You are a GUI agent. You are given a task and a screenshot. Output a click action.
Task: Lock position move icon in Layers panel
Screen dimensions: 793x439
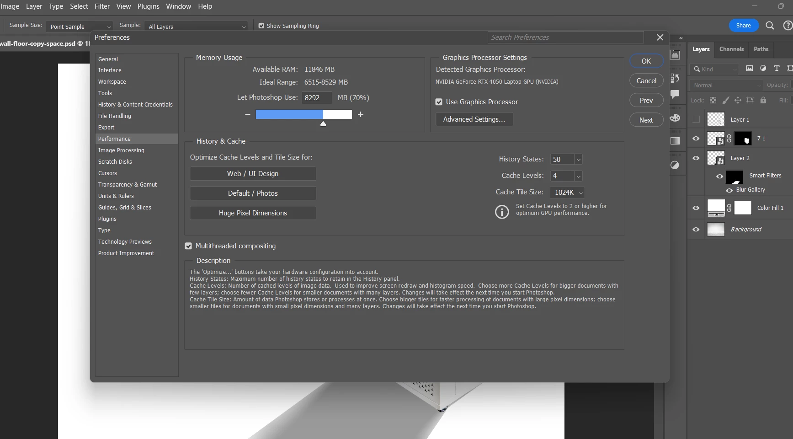tap(738, 100)
